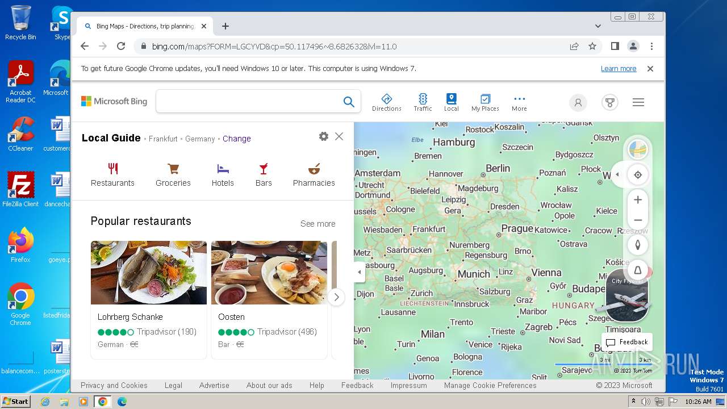The width and height of the screenshot is (727, 409).
Task: Toggle Chrome side panel
Action: point(615,47)
